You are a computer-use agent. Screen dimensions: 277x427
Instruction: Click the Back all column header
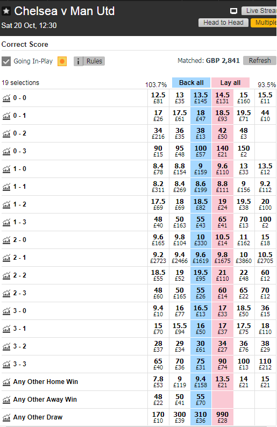tap(191, 83)
